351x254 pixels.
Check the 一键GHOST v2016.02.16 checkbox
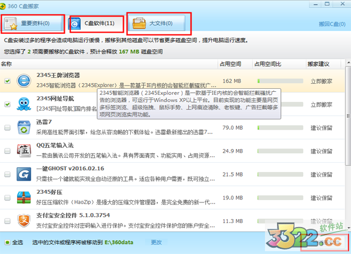(7, 174)
